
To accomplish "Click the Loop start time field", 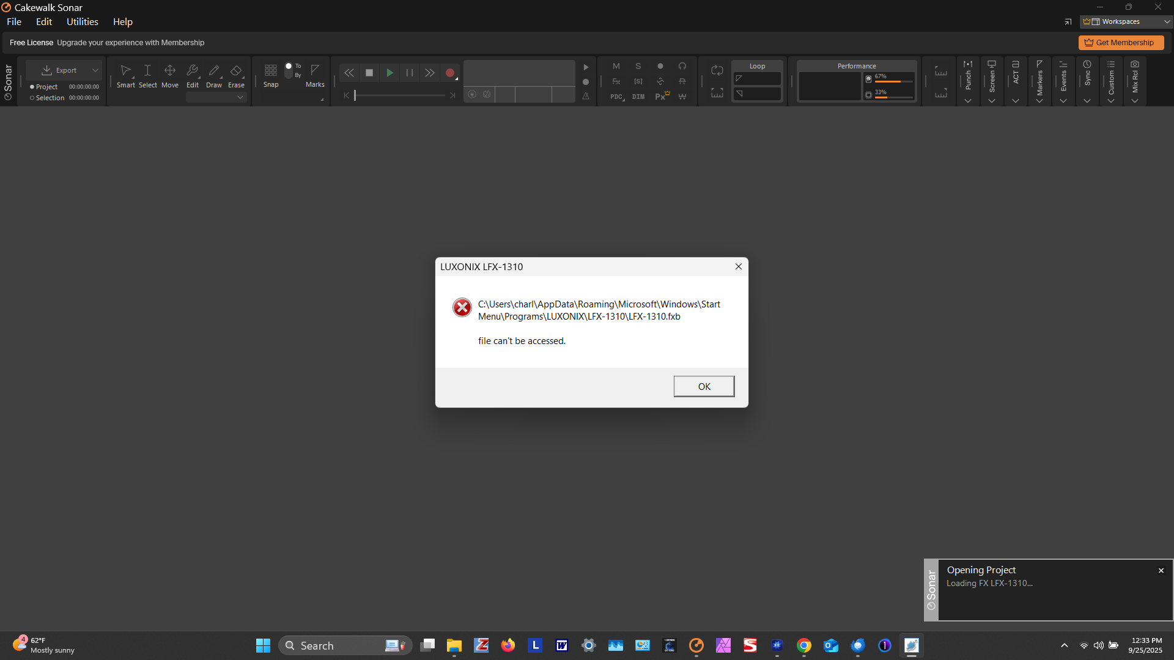I will point(757,79).
